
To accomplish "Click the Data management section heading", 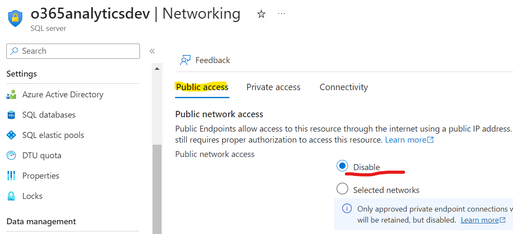I will (41, 221).
